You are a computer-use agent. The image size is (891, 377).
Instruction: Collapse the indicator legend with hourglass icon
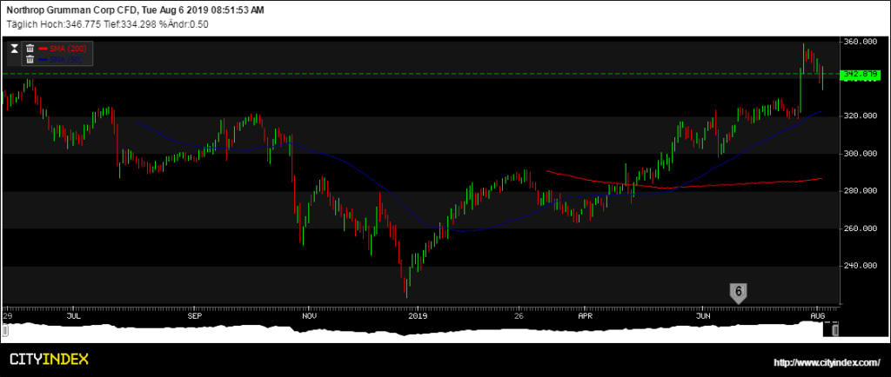click(15, 49)
